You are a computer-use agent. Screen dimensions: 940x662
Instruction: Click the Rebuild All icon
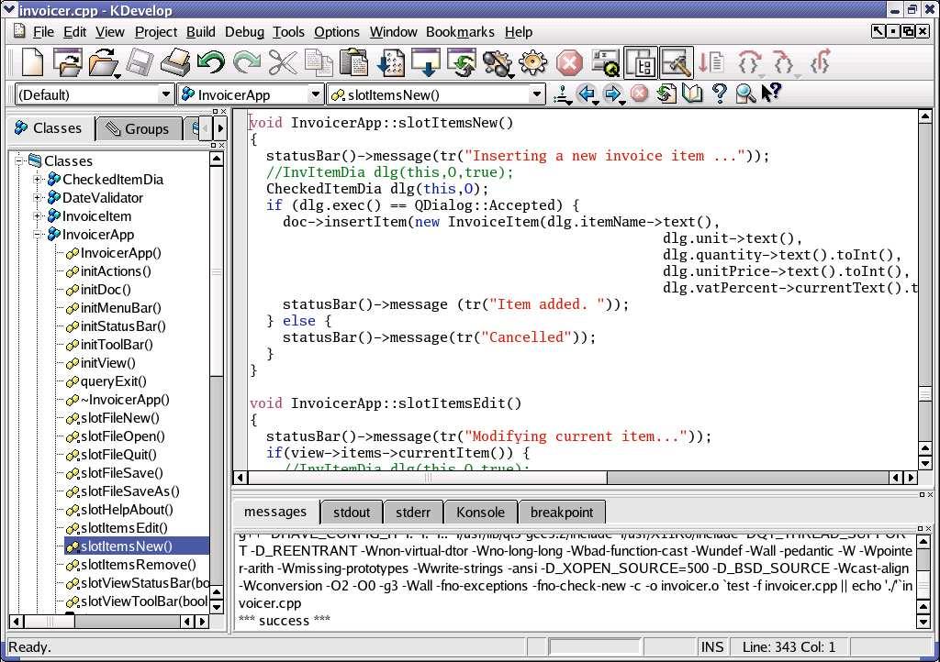(462, 63)
